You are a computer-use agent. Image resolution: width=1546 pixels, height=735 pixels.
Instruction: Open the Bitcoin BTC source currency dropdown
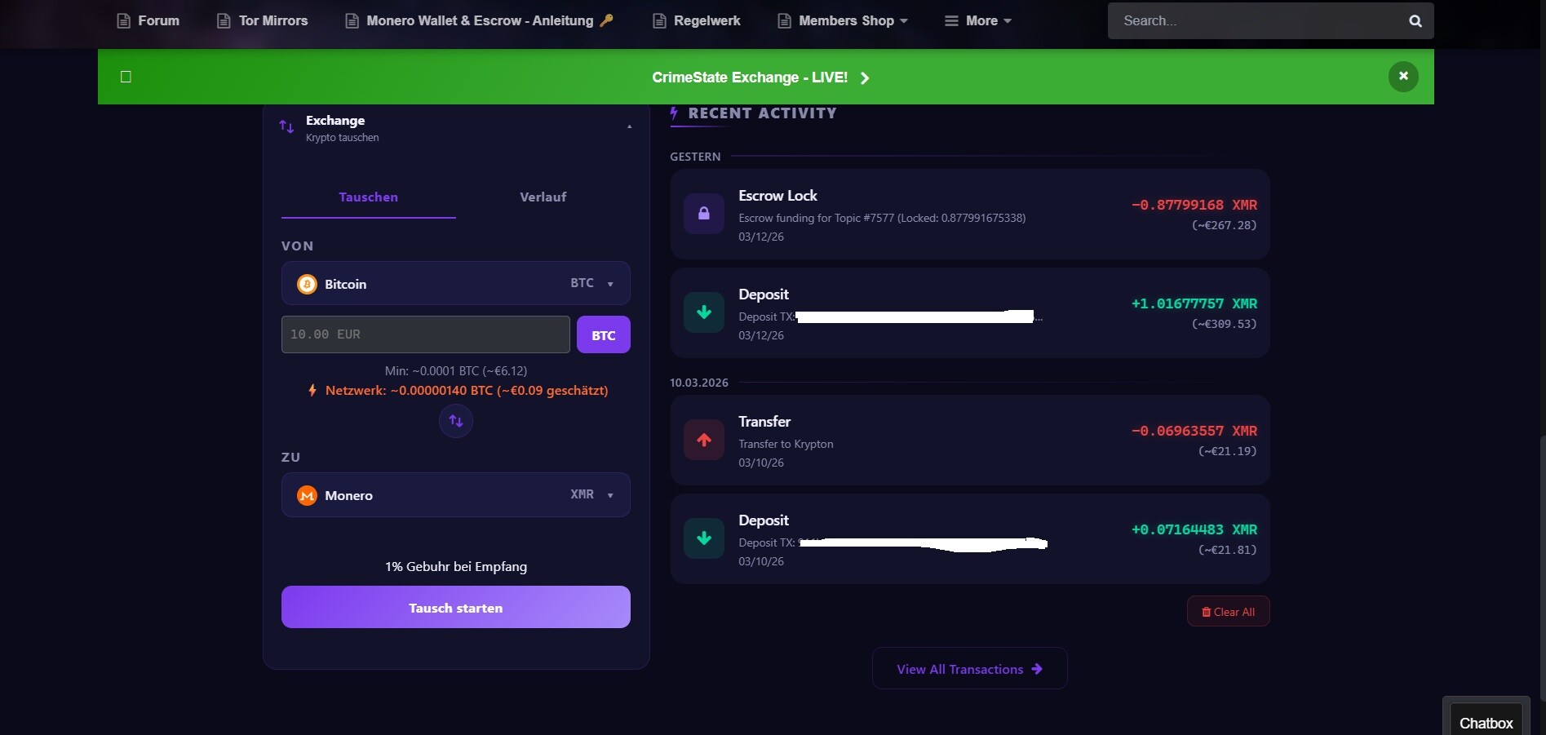[x=456, y=283]
